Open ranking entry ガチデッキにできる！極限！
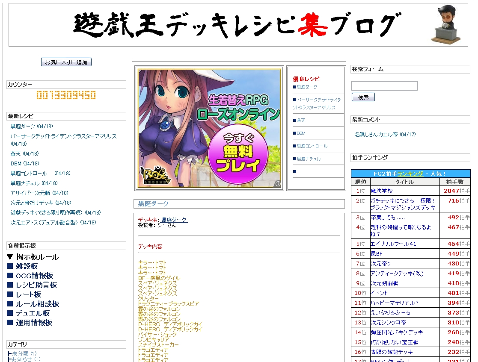 coord(403,204)
